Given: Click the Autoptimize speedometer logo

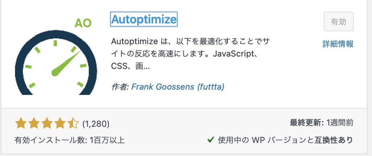Looking at the screenshot, I should [x=56, y=56].
